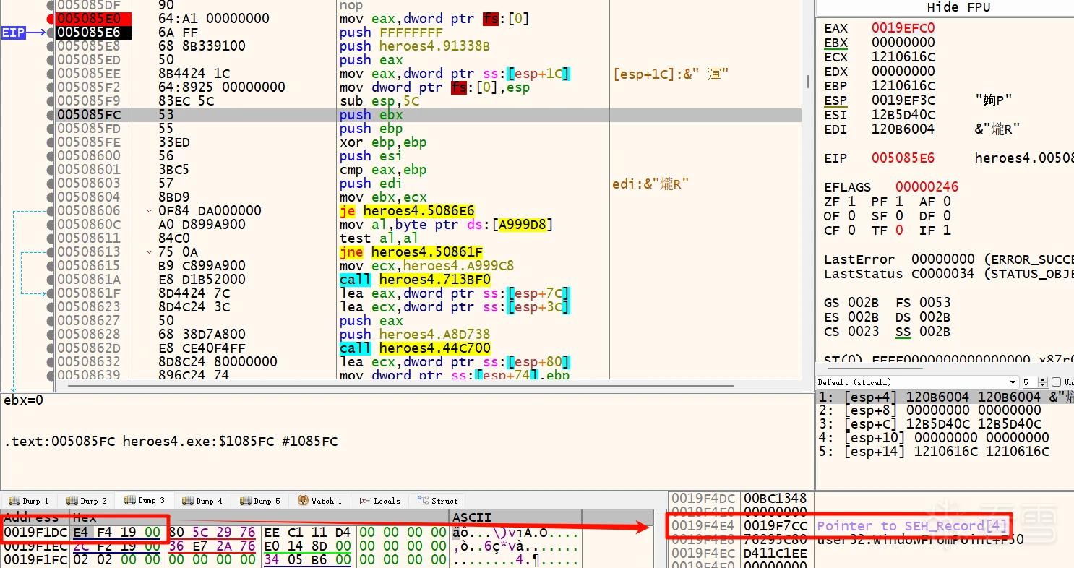Enable the Unlocked checkbox in arguments panel
Viewport: 1074px width, 568px height.
click(1056, 382)
